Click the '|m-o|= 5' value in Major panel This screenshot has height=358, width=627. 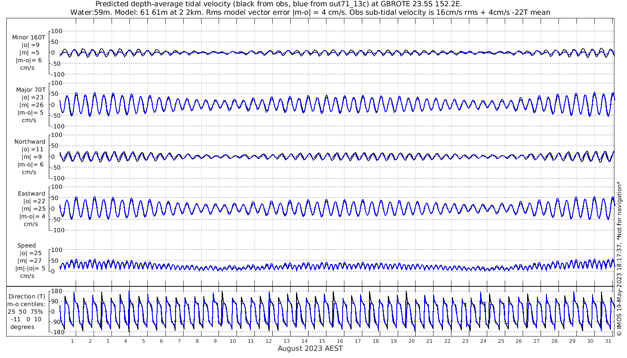30,112
